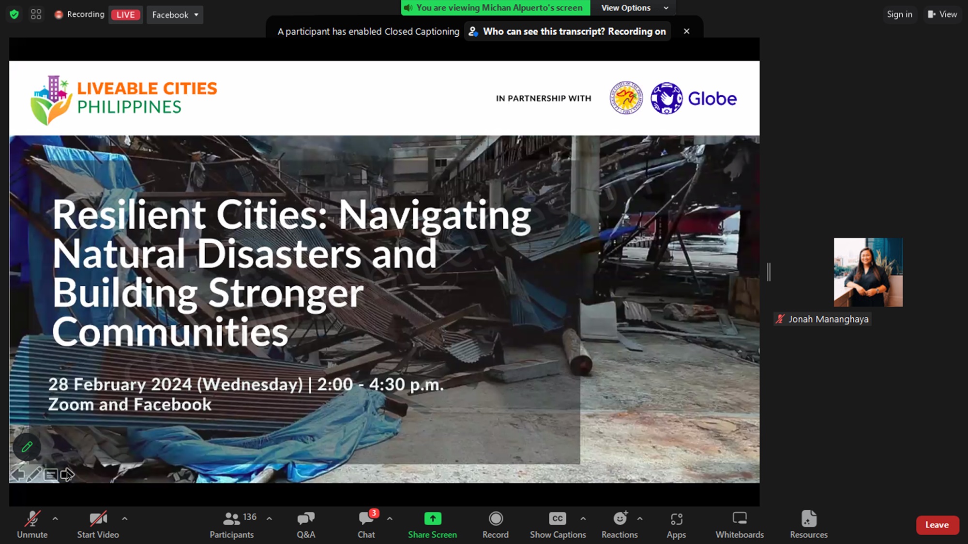Click 'You are viewing Michan Alpuerto's screen' banner
968x544 pixels.
pyautogui.click(x=495, y=8)
